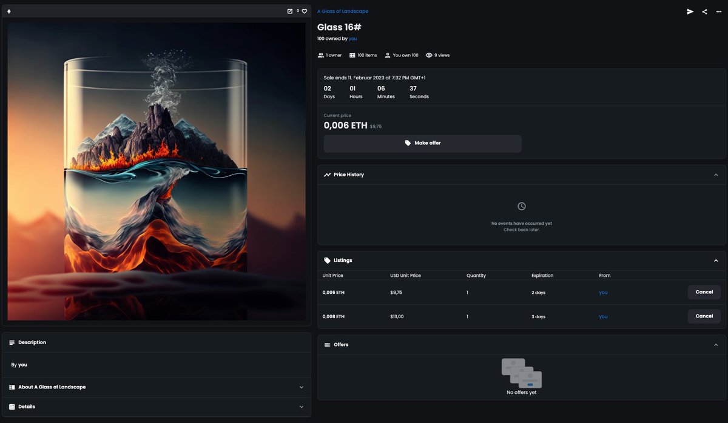Click the 'No events have occurred yet' message
728x423 pixels.
(x=522, y=224)
